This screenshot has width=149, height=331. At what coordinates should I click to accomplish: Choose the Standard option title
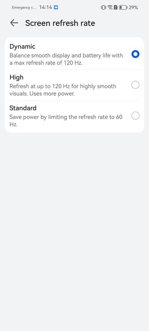pos(23,108)
